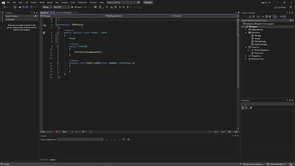Image resolution: width=295 pixels, height=166 pixels.
Task: Save all files using the toolbar icon
Action: 27,7
